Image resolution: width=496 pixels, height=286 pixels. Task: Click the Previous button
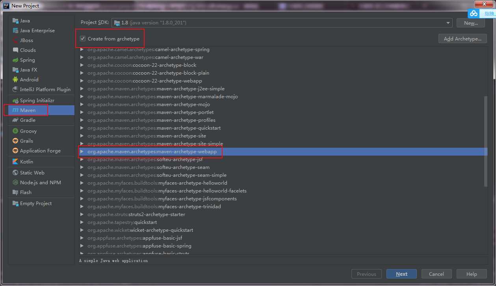tap(366, 274)
